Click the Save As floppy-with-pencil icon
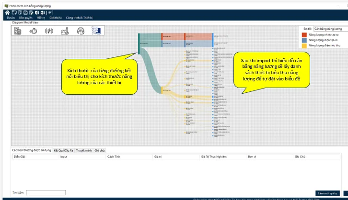The image size is (348, 200). coord(31,12)
